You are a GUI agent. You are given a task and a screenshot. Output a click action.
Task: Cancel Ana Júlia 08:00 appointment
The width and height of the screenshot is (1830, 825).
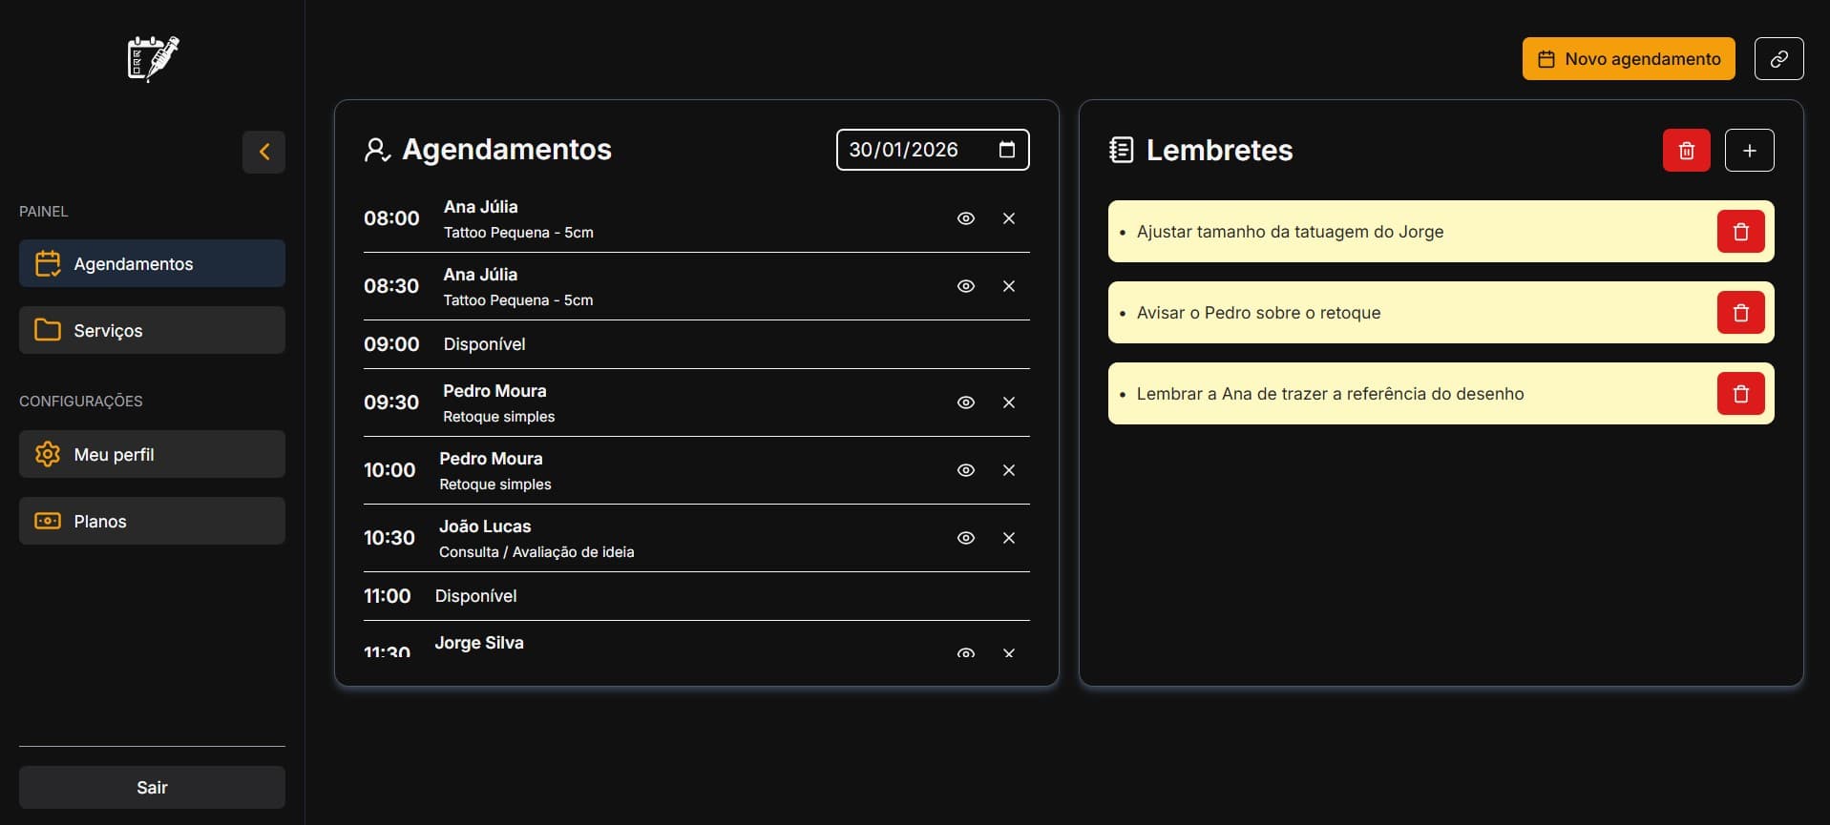click(x=1009, y=218)
